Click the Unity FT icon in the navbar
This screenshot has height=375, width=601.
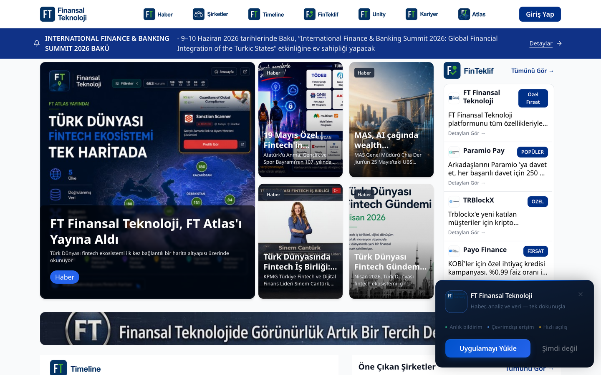point(364,14)
